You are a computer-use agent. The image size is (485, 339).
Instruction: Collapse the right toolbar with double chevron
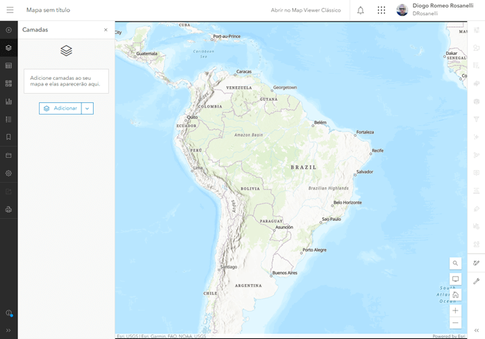476,331
